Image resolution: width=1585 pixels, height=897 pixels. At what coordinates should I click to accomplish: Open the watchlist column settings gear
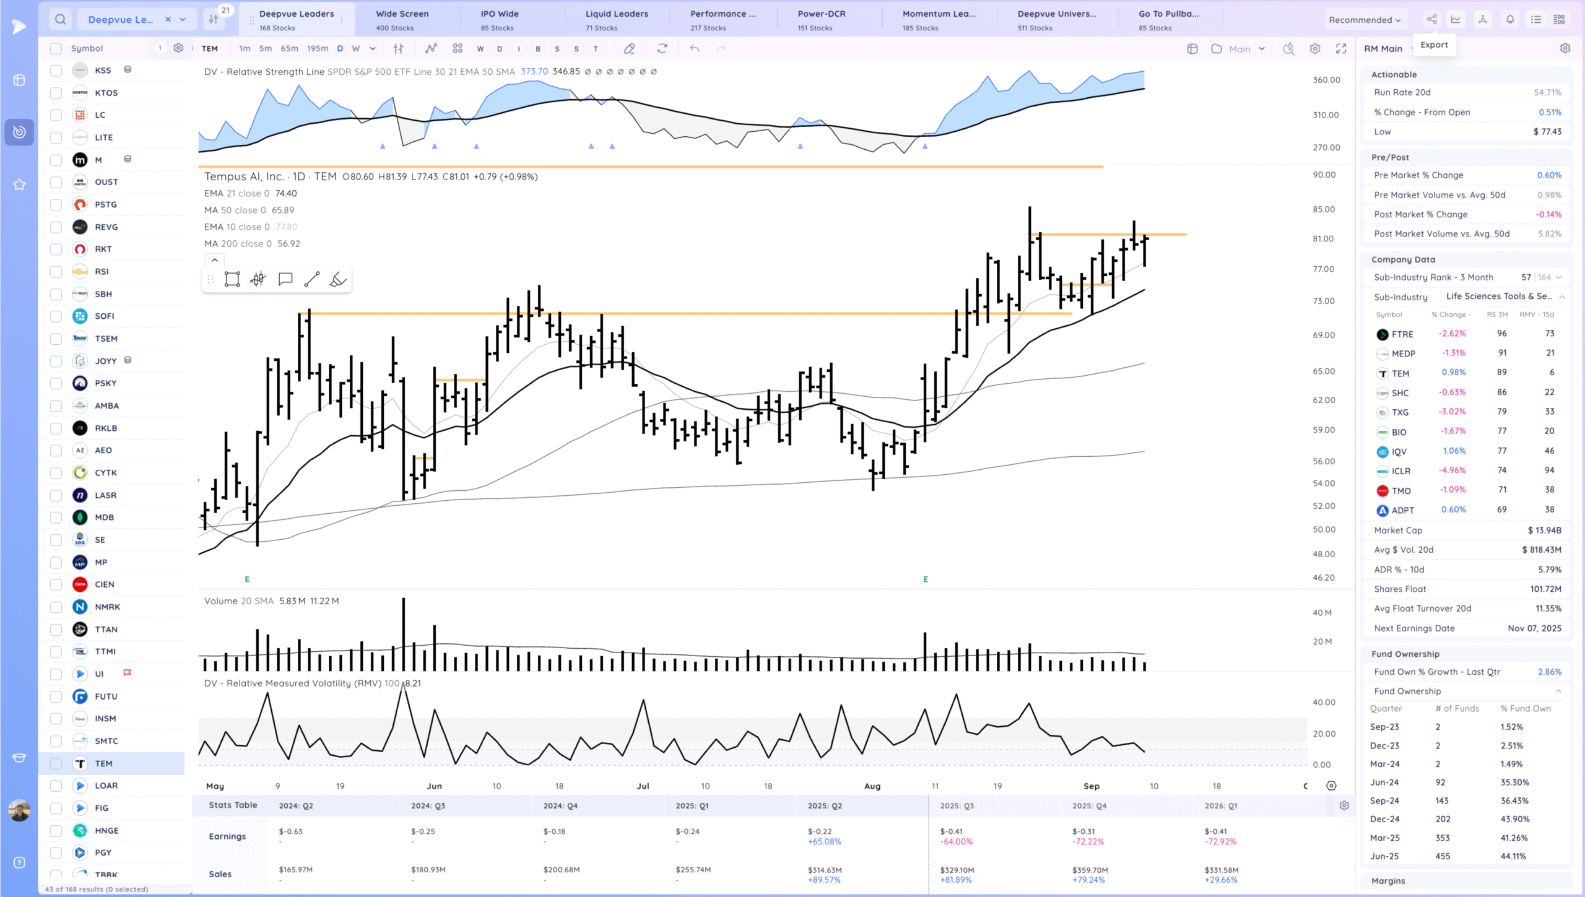[x=178, y=48]
